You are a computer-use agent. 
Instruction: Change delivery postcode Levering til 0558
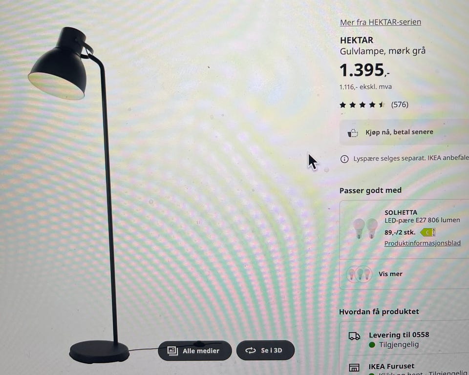point(399,334)
